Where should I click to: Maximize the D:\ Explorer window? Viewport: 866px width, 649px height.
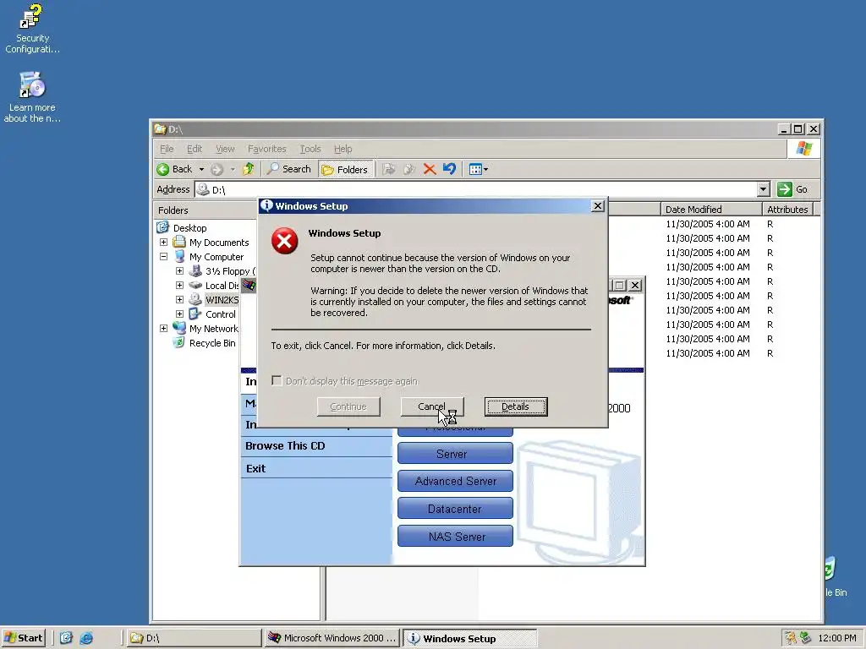pyautogui.click(x=798, y=129)
